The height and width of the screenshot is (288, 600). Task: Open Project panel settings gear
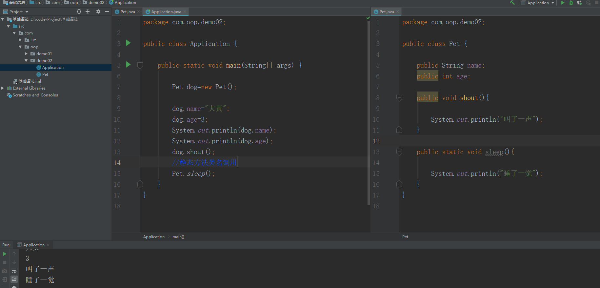98,11
